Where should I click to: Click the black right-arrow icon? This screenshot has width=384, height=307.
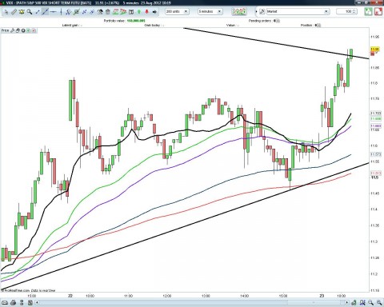[154, 12]
